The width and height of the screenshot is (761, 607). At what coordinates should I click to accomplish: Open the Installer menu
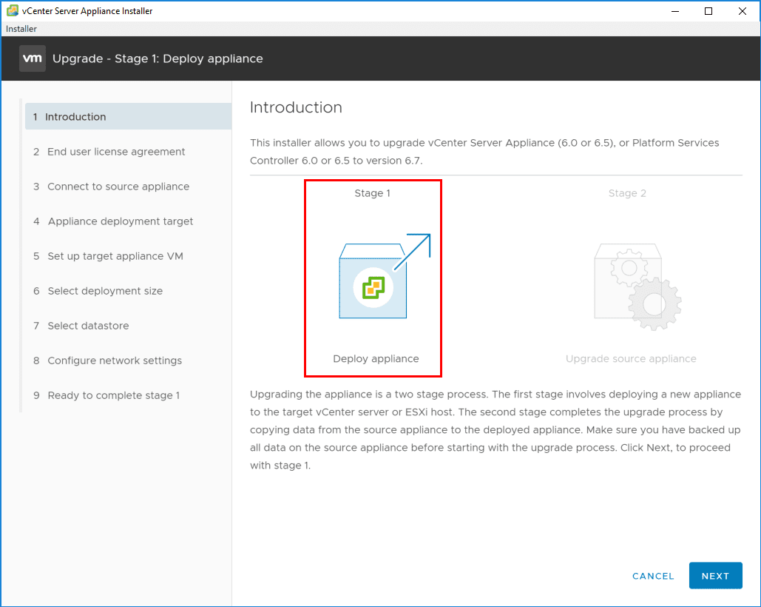pos(21,29)
